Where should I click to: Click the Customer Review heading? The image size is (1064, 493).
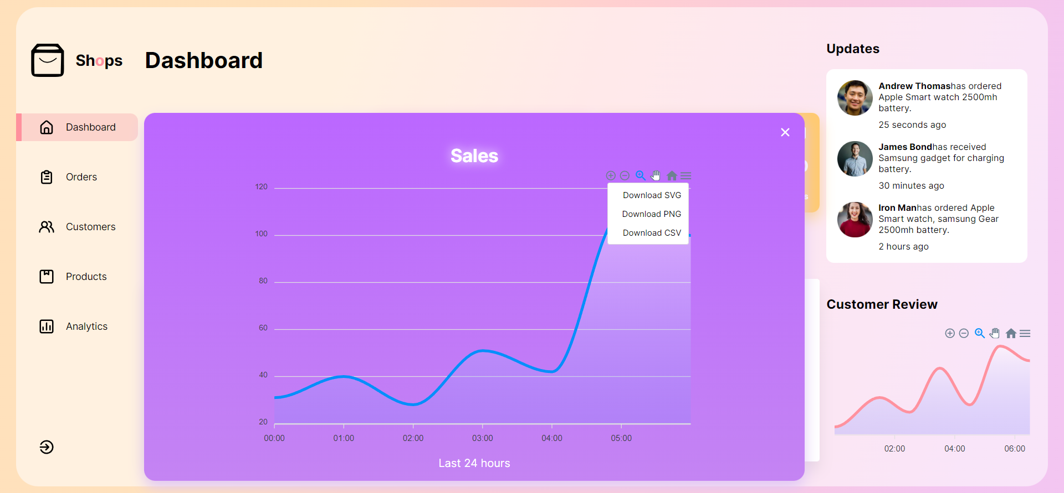pyautogui.click(x=882, y=304)
